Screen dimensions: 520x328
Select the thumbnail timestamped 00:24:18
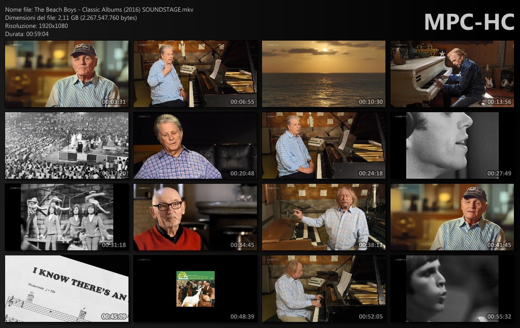pos(323,146)
